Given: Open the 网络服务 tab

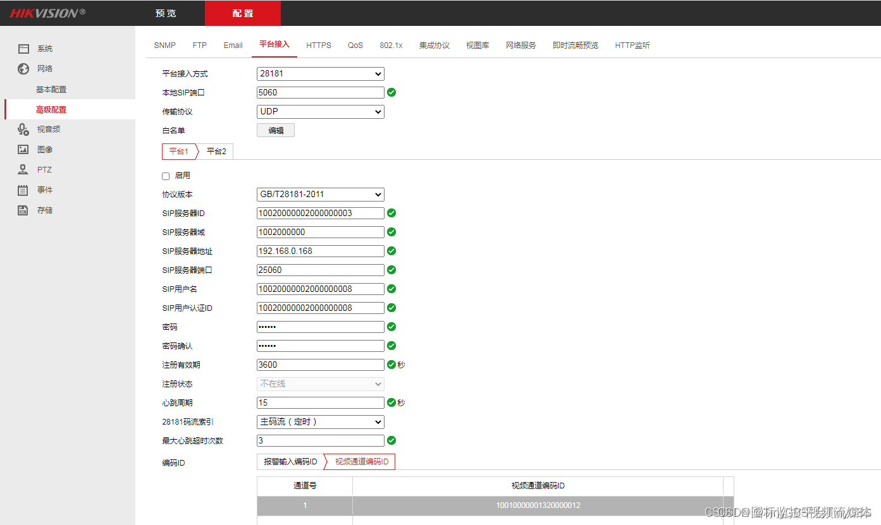Looking at the screenshot, I should pyautogui.click(x=521, y=45).
